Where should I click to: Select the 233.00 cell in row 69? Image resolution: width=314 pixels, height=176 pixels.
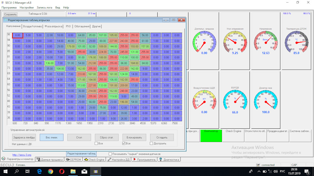click(81, 74)
